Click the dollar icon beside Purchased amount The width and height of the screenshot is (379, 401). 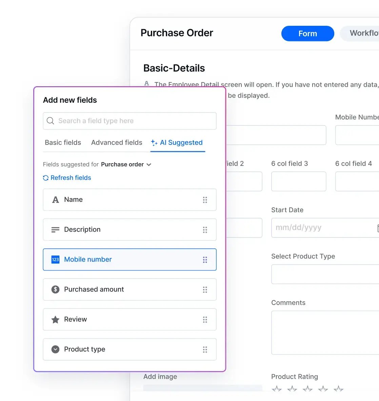[55, 289]
